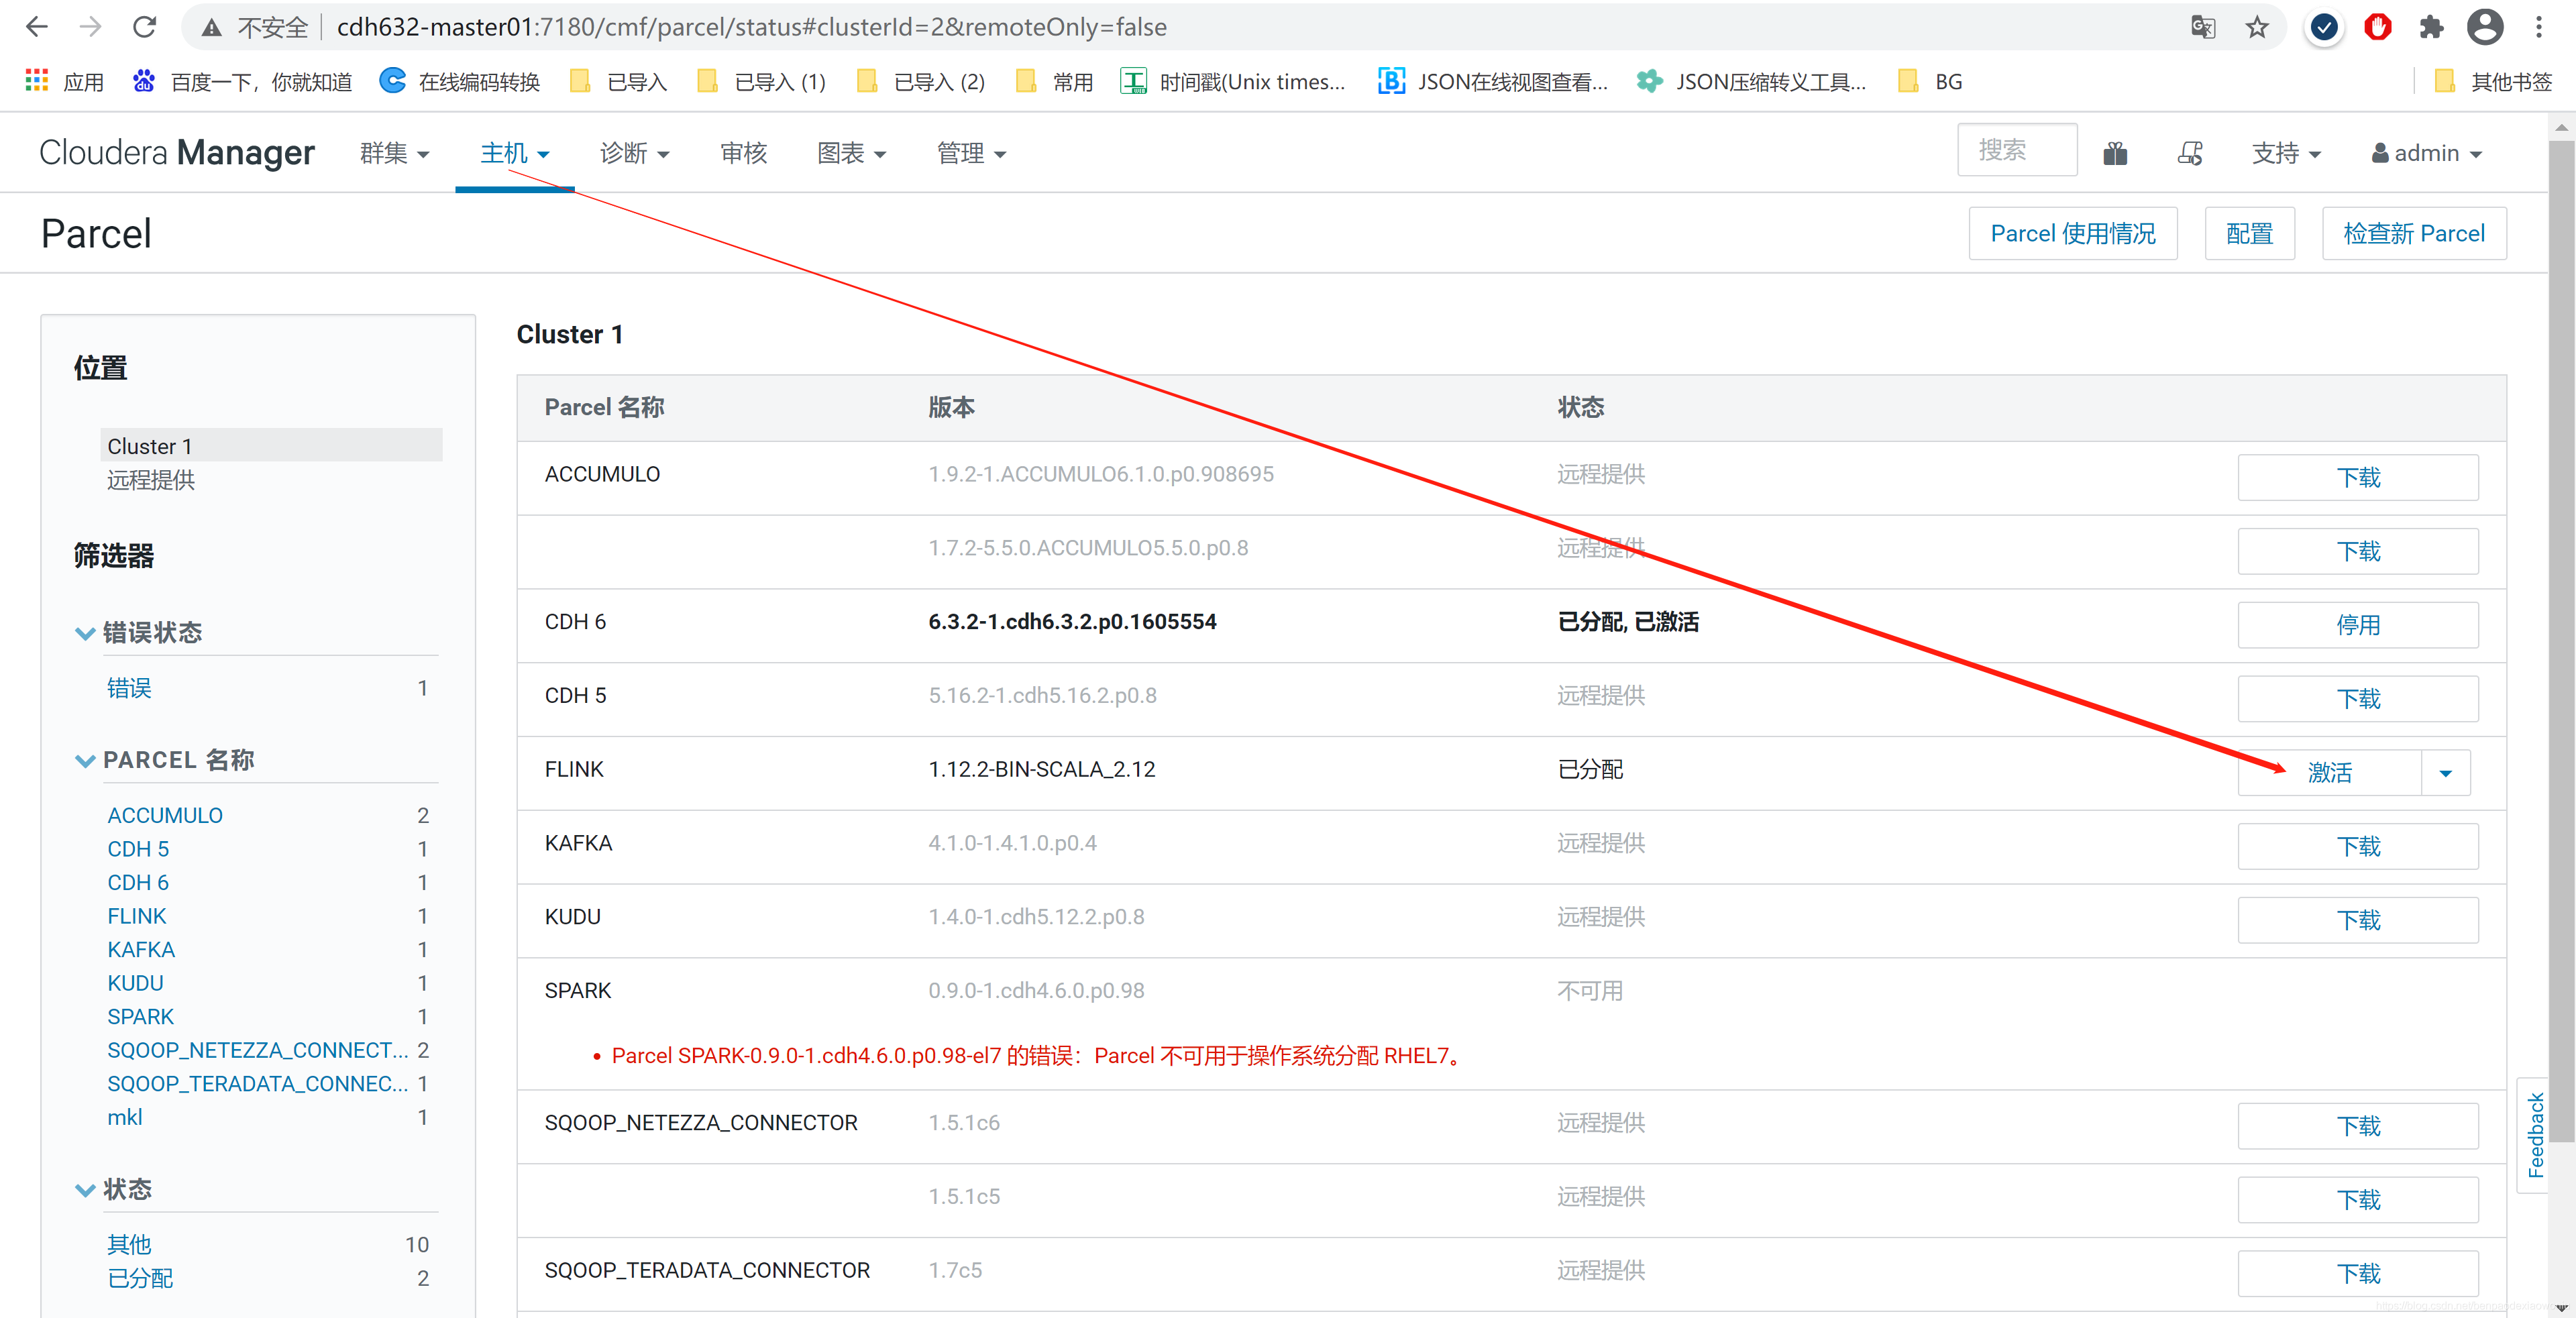Download the KAFKA parcel

point(2358,847)
